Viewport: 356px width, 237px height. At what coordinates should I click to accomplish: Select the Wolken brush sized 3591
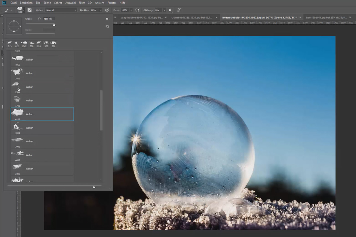(x=42, y=128)
